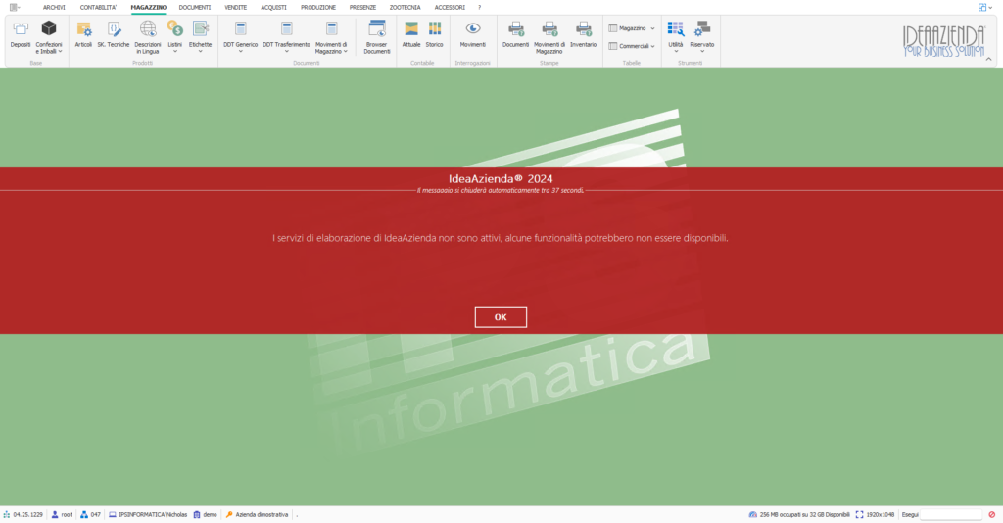
Task: Open Attuale accounting view
Action: click(x=411, y=35)
